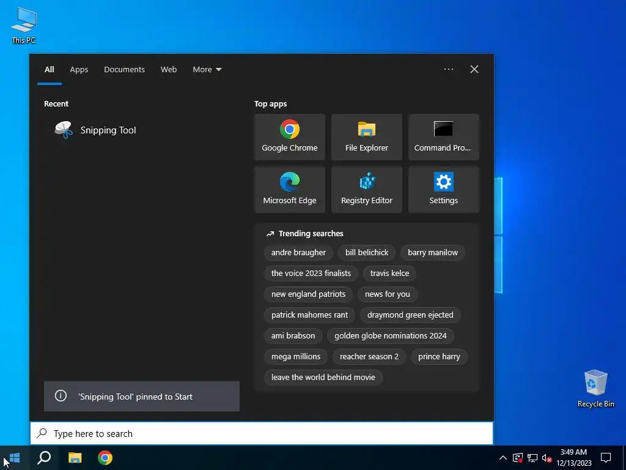The image size is (626, 470).
Task: Click the security alert tray icon
Action: point(518,458)
